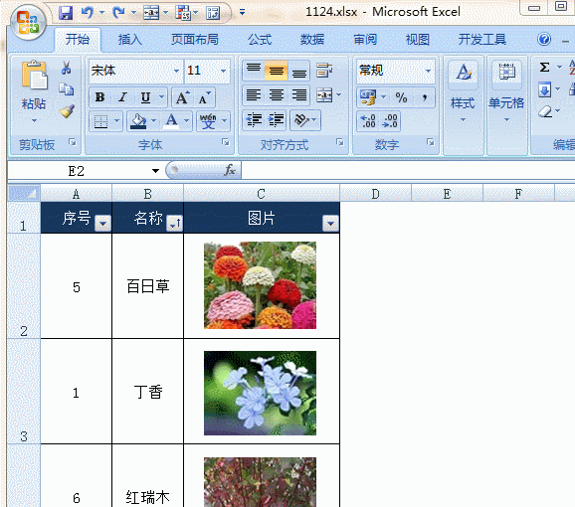The image size is (575, 507).
Task: Open the Office button menu
Action: (28, 22)
